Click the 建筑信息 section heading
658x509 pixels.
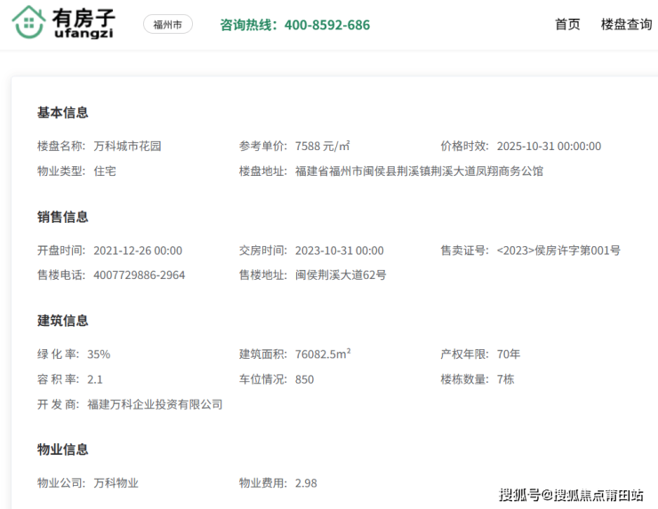pyautogui.click(x=62, y=321)
